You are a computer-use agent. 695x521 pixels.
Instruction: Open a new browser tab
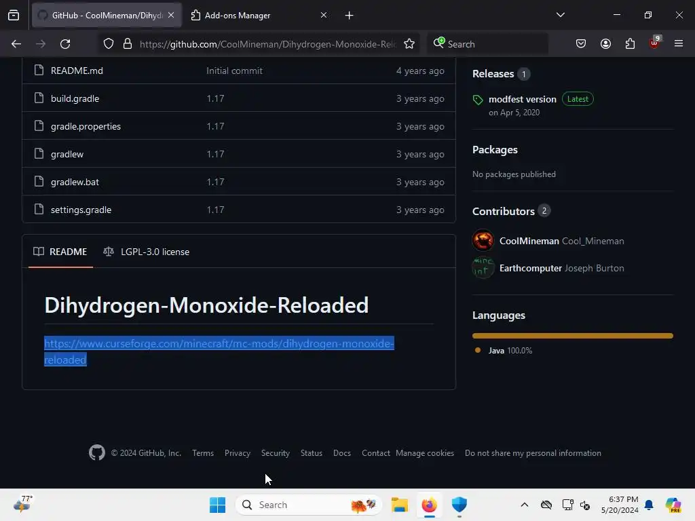(x=350, y=16)
